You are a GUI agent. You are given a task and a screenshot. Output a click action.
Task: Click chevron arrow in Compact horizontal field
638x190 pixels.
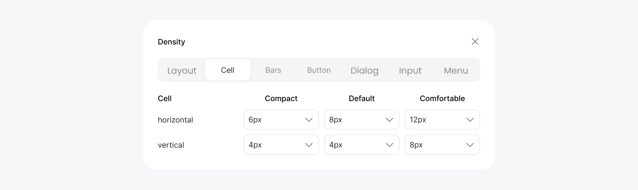pos(309,120)
